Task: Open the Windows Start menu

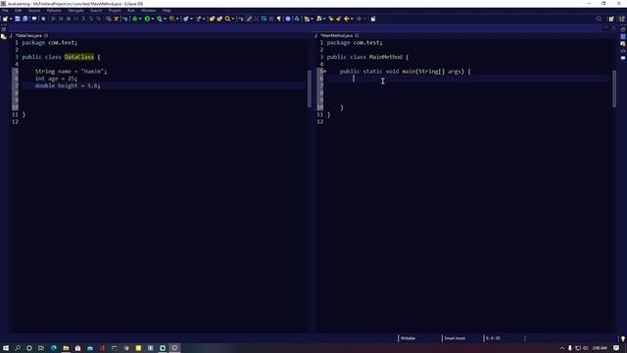Action: (6, 348)
